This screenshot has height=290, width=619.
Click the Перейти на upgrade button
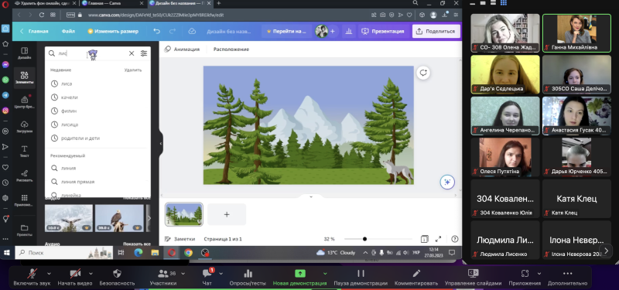click(x=286, y=31)
